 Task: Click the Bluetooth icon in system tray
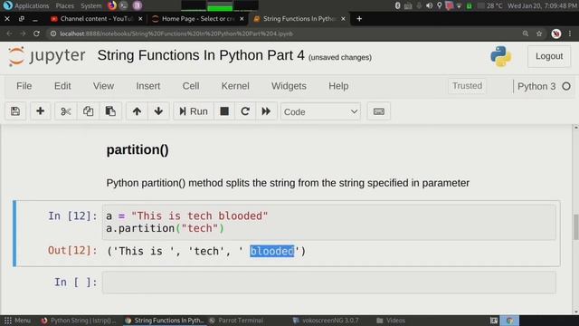[x=397, y=5]
